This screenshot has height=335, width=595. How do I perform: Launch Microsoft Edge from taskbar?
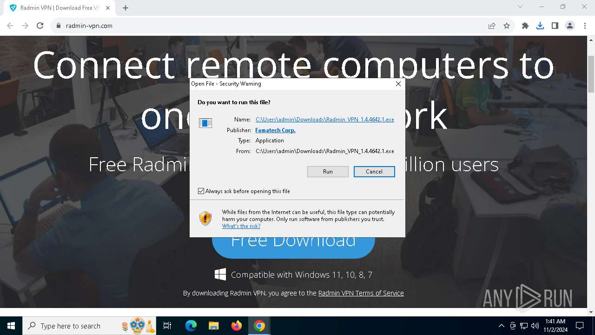[x=191, y=326]
